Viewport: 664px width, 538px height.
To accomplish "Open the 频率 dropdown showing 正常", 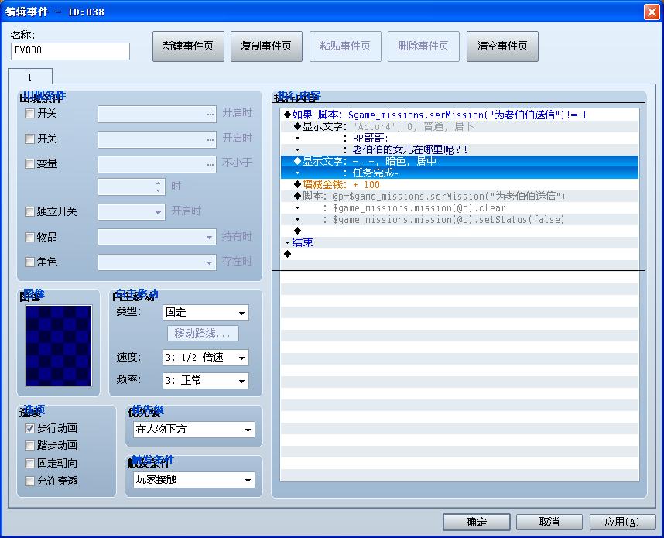I will (206, 380).
